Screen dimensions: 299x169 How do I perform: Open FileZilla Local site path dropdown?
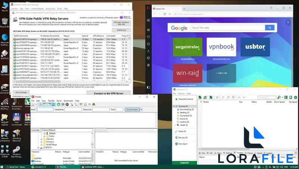tap(92, 130)
